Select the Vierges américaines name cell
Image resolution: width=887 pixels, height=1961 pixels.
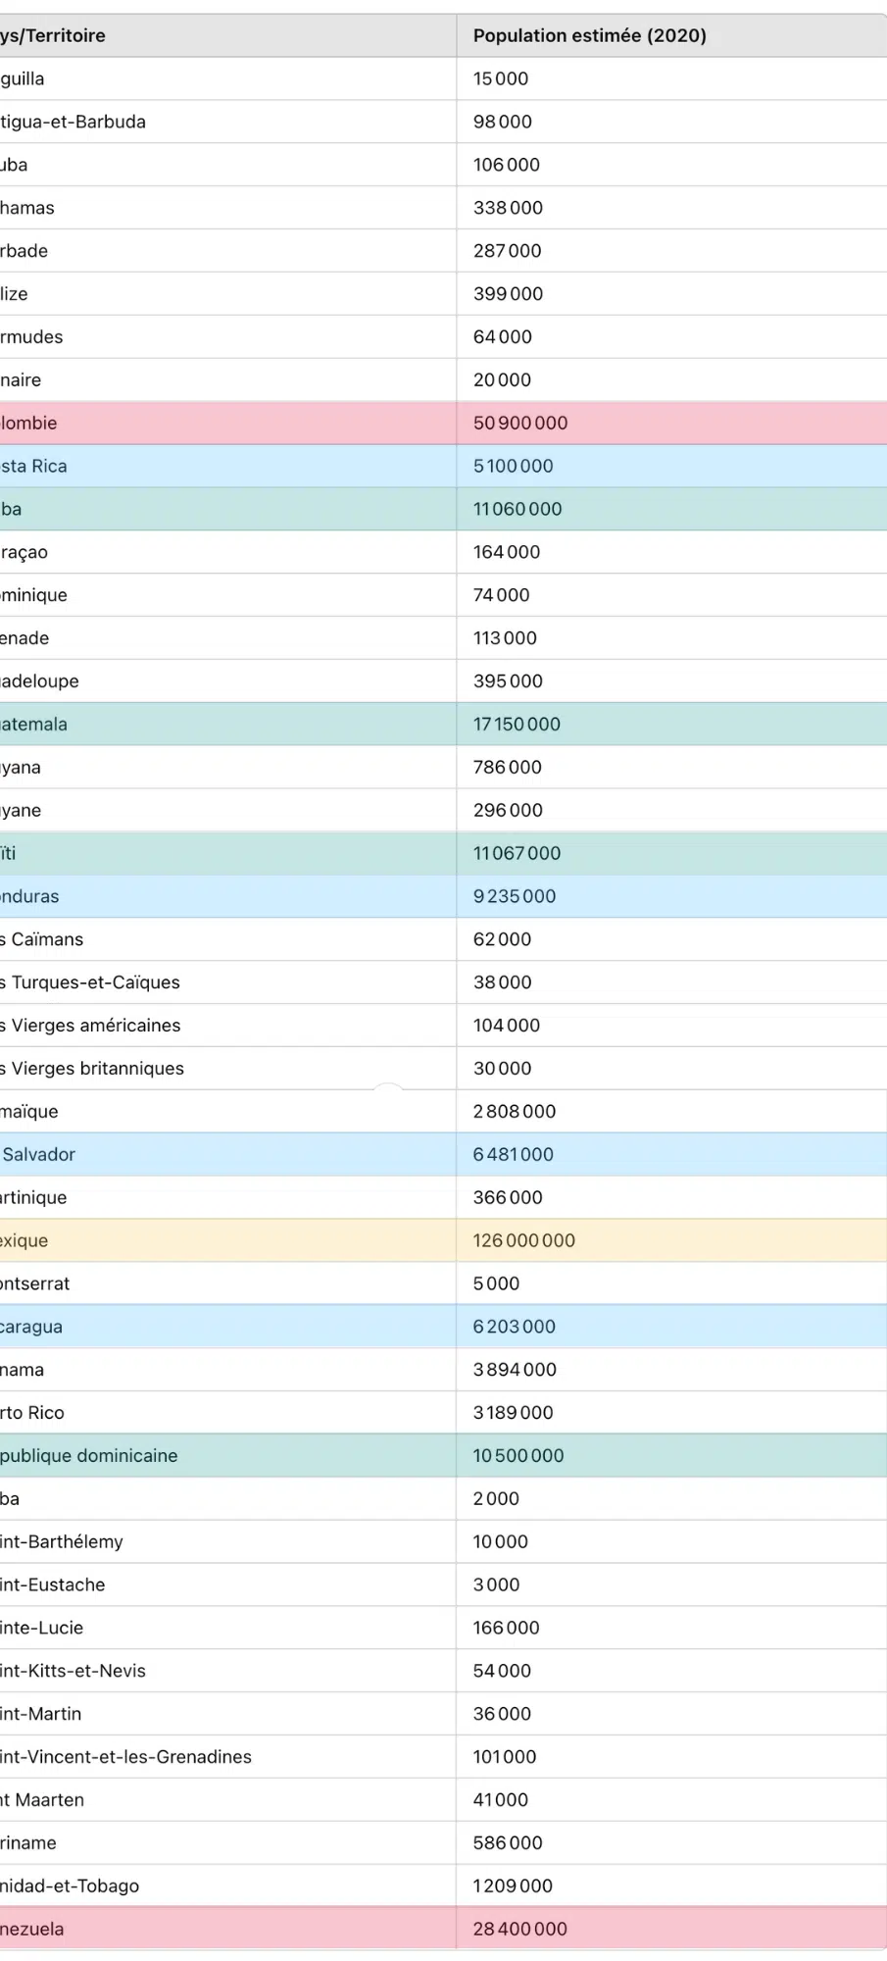click(91, 1026)
